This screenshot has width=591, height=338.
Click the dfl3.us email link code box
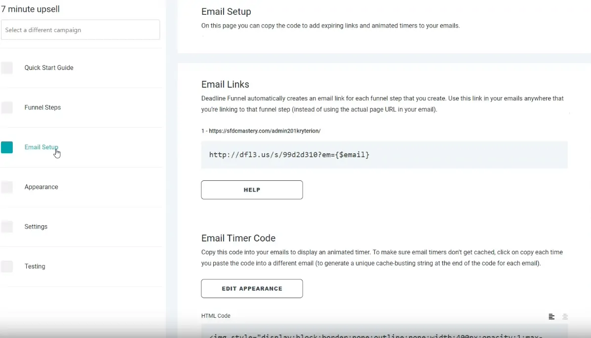pyautogui.click(x=384, y=155)
